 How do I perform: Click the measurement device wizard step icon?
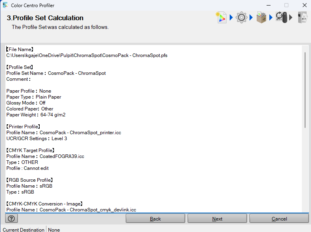point(281,17)
